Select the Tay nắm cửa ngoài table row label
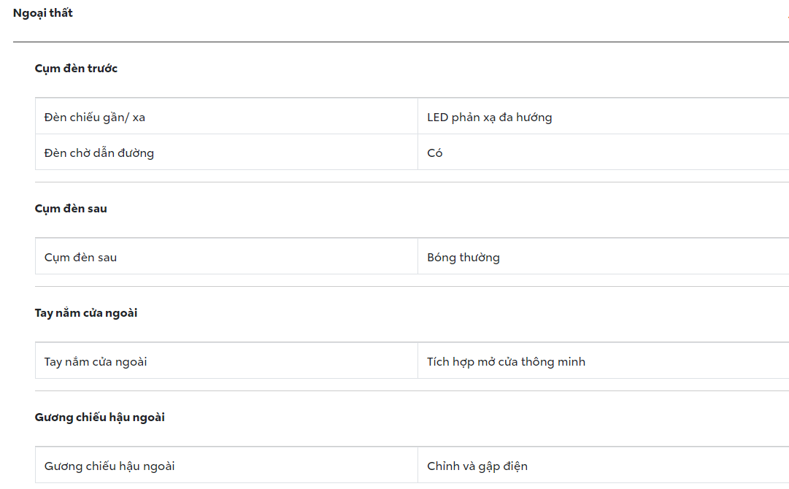The height and width of the screenshot is (489, 789). coord(96,361)
